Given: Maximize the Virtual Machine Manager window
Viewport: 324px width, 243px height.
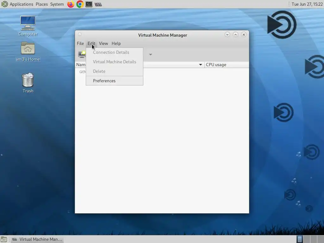Looking at the screenshot, I should [x=235, y=34].
